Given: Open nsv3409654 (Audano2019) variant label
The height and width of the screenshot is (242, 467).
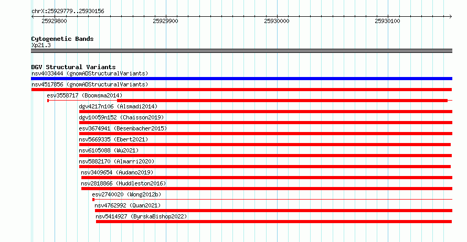Looking at the screenshot, I should click(117, 172).
